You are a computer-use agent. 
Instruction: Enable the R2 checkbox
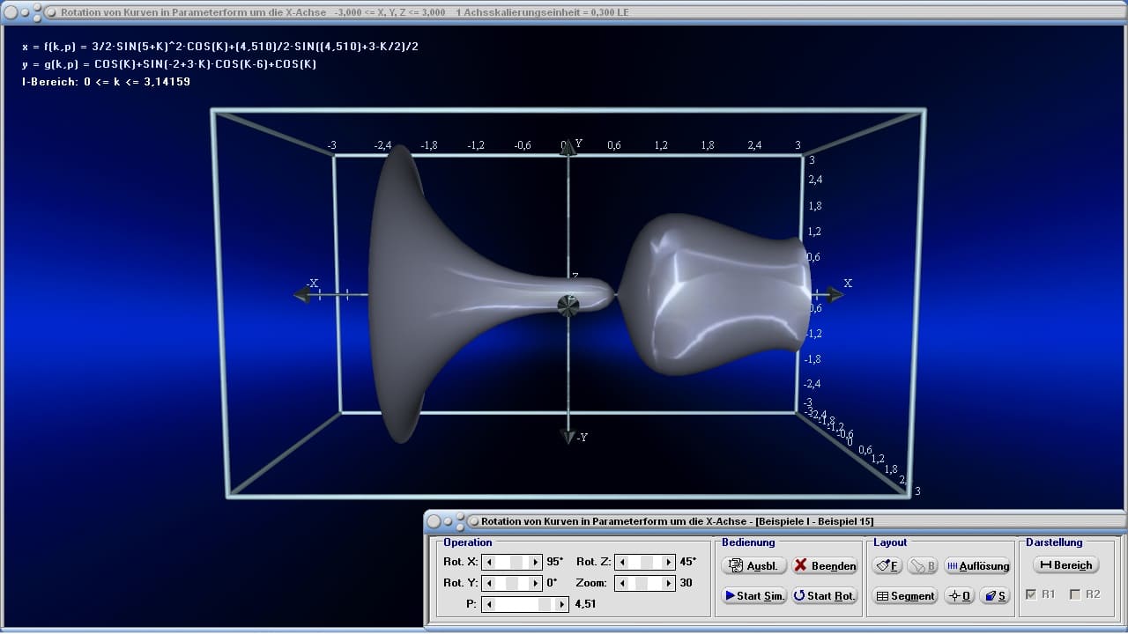tap(1075, 594)
